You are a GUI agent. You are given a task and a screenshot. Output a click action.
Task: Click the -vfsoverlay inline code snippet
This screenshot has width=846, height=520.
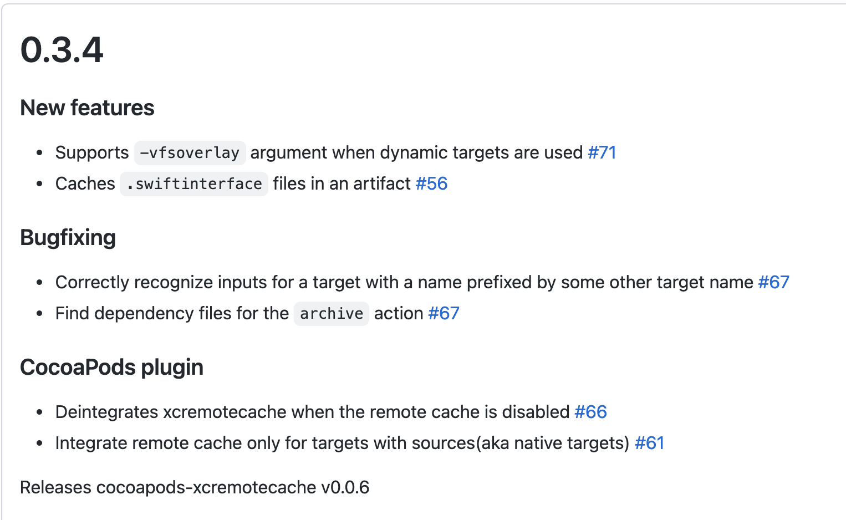190,153
